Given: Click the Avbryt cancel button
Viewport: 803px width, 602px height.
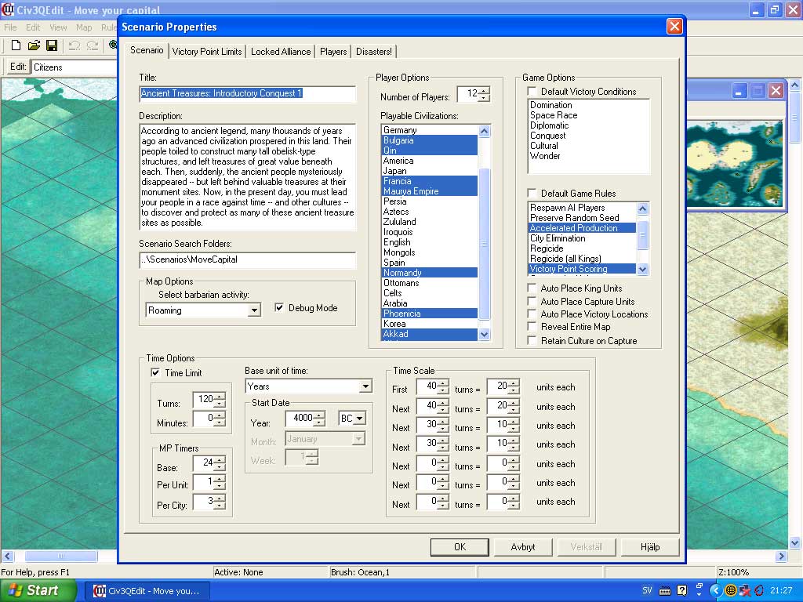Looking at the screenshot, I should [523, 546].
